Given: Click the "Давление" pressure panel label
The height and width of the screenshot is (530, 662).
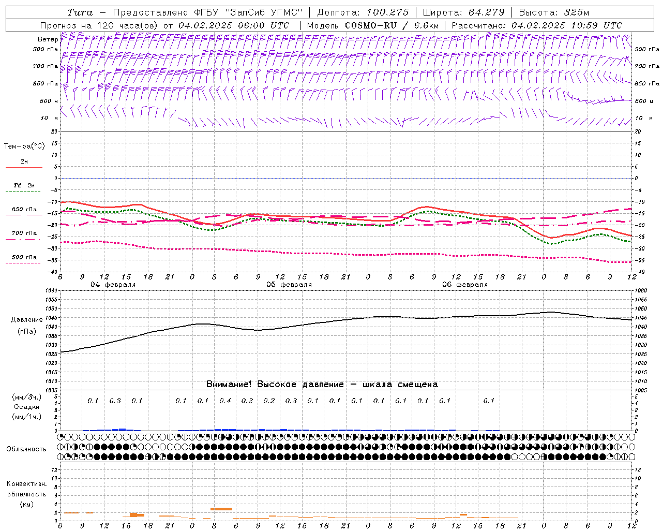Looking at the screenshot, I should coord(27,320).
